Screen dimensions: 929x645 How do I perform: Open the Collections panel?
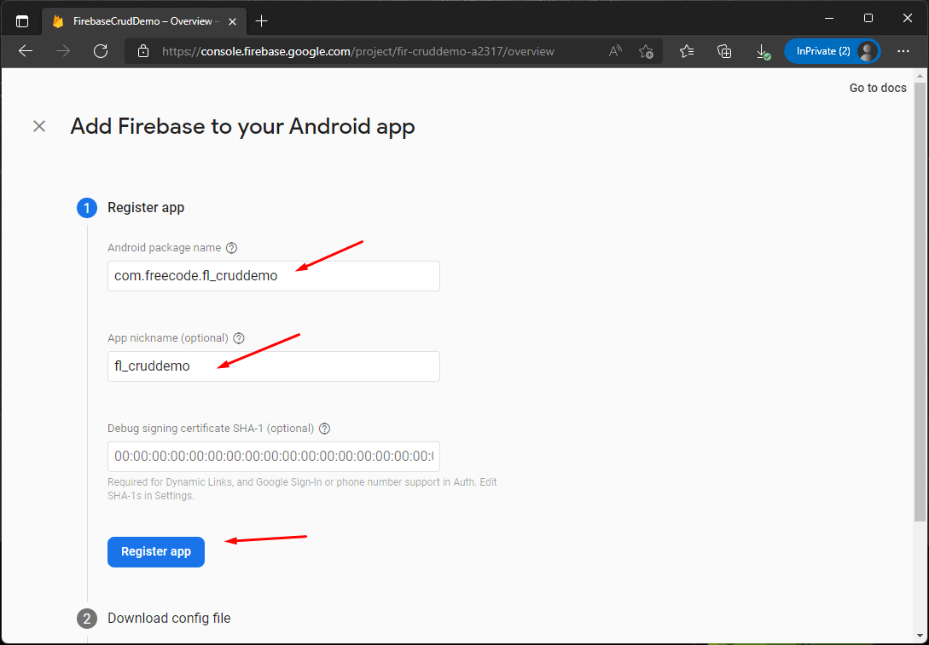point(724,51)
